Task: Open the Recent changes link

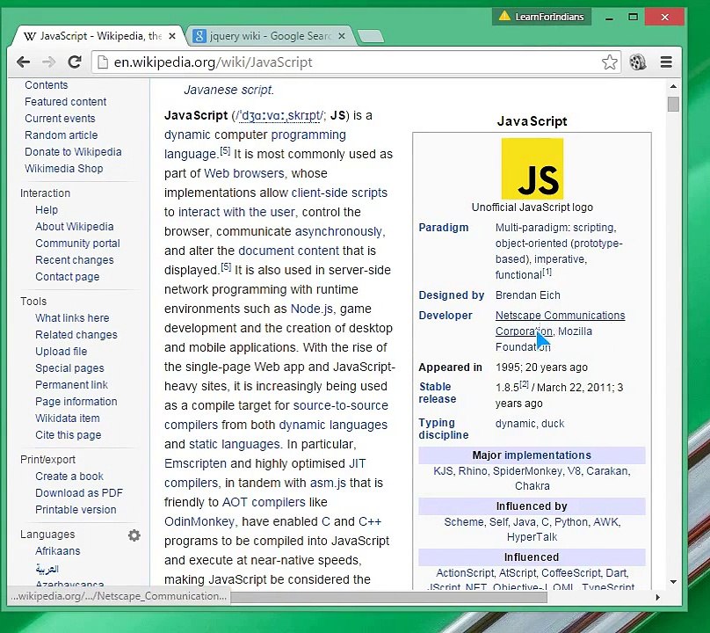Action: (75, 260)
